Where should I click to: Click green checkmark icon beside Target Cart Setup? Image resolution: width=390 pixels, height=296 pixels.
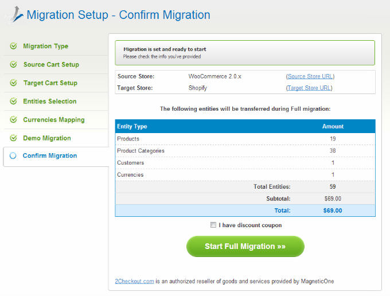pyautogui.click(x=13, y=83)
